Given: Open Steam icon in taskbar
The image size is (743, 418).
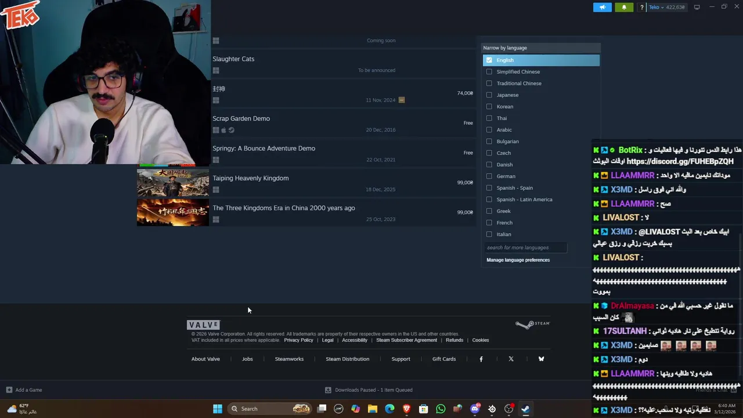Looking at the screenshot, I should point(525,409).
